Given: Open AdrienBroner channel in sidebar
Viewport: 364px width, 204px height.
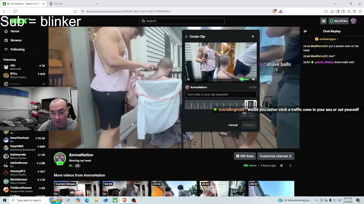Looking at the screenshot, I should click(24, 164).
